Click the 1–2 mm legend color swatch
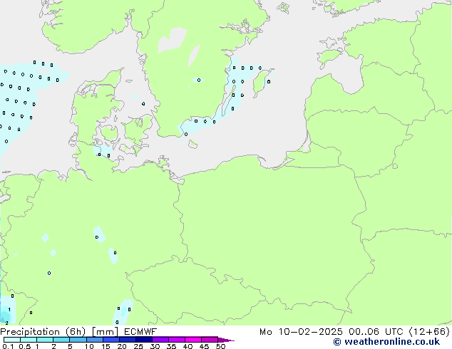Image resolution: width=452 pixels, height=349 pixels. point(45,340)
